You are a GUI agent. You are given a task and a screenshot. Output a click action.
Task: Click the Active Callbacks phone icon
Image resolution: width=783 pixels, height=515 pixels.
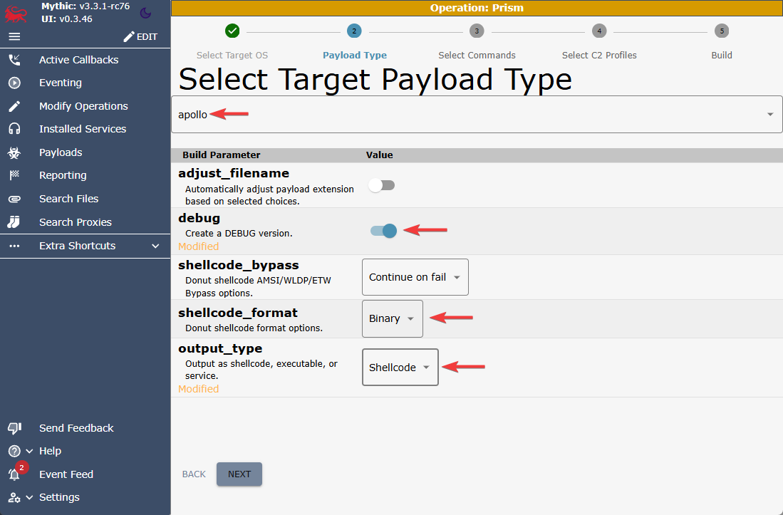click(x=14, y=60)
